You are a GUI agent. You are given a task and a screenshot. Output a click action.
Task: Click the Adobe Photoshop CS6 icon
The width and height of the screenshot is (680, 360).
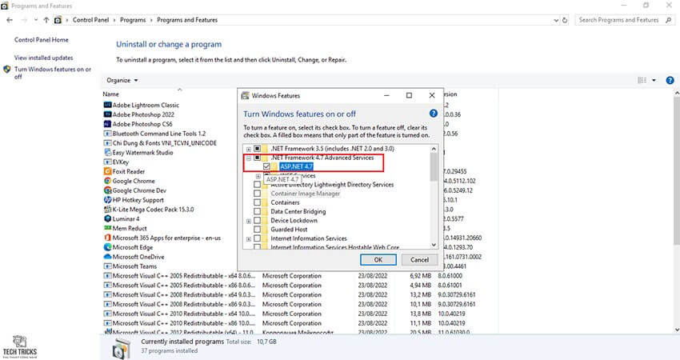pyautogui.click(x=107, y=124)
